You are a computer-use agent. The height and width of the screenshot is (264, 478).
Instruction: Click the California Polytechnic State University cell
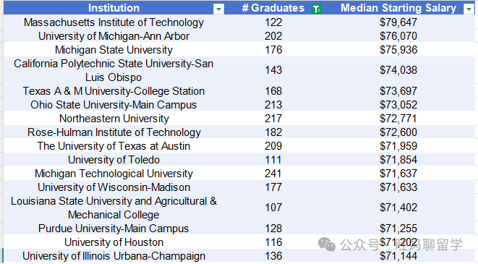click(x=114, y=70)
